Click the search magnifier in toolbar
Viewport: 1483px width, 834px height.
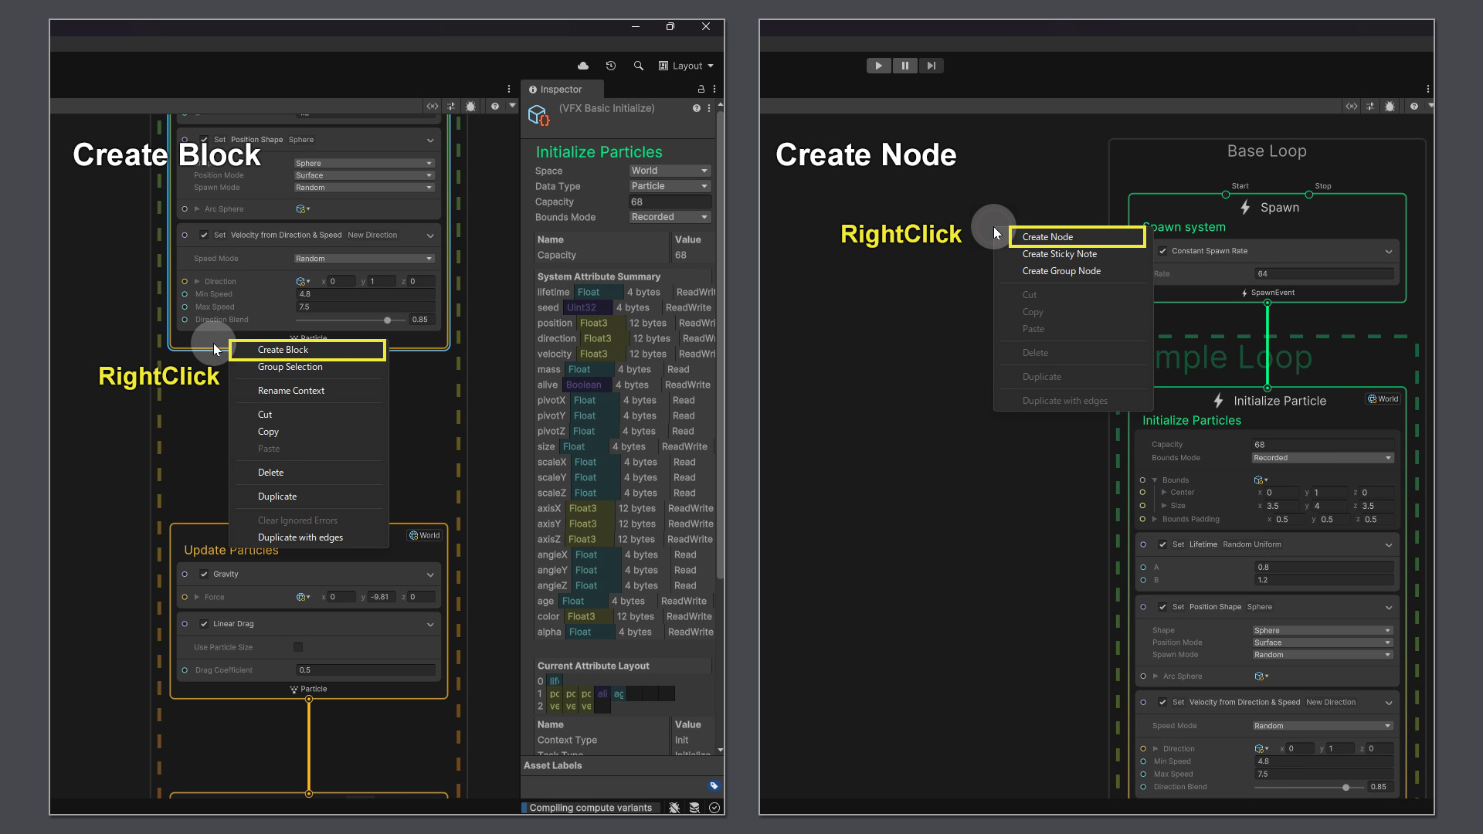(639, 66)
